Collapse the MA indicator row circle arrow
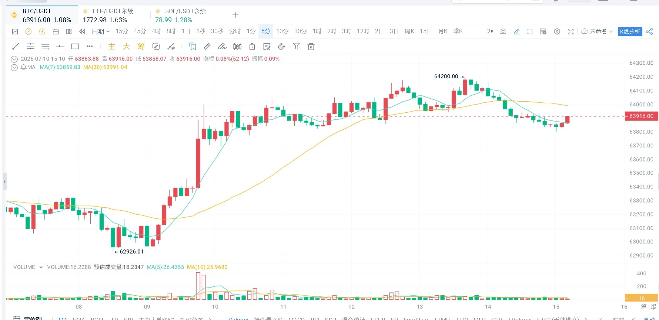This screenshot has width=659, height=320. pyautogui.click(x=14, y=67)
